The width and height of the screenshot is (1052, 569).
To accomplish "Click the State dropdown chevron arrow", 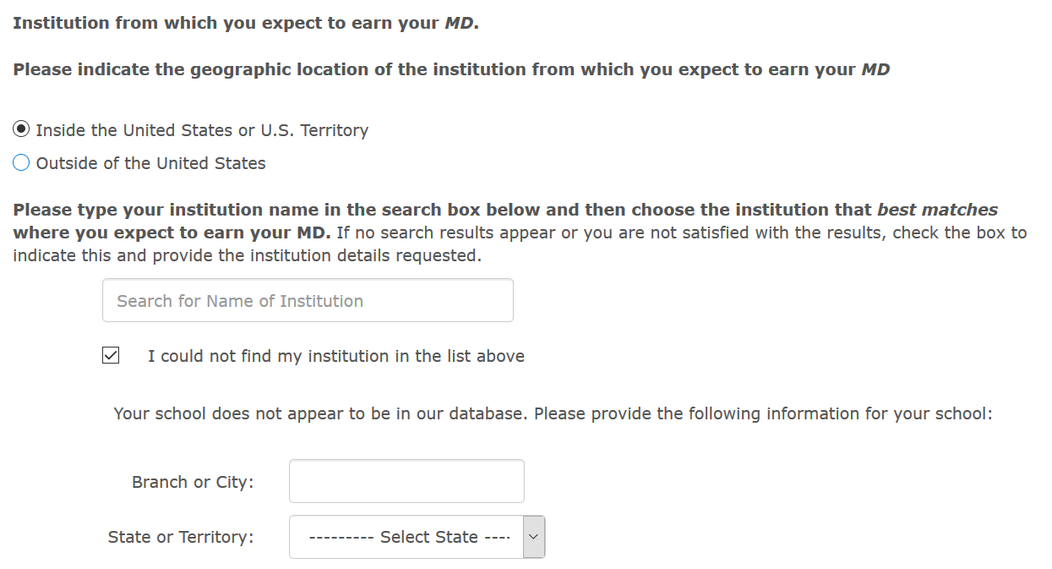I will tap(533, 537).
